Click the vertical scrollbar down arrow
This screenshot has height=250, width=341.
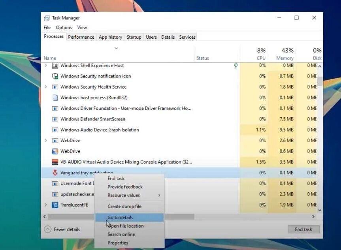[x=320, y=210]
